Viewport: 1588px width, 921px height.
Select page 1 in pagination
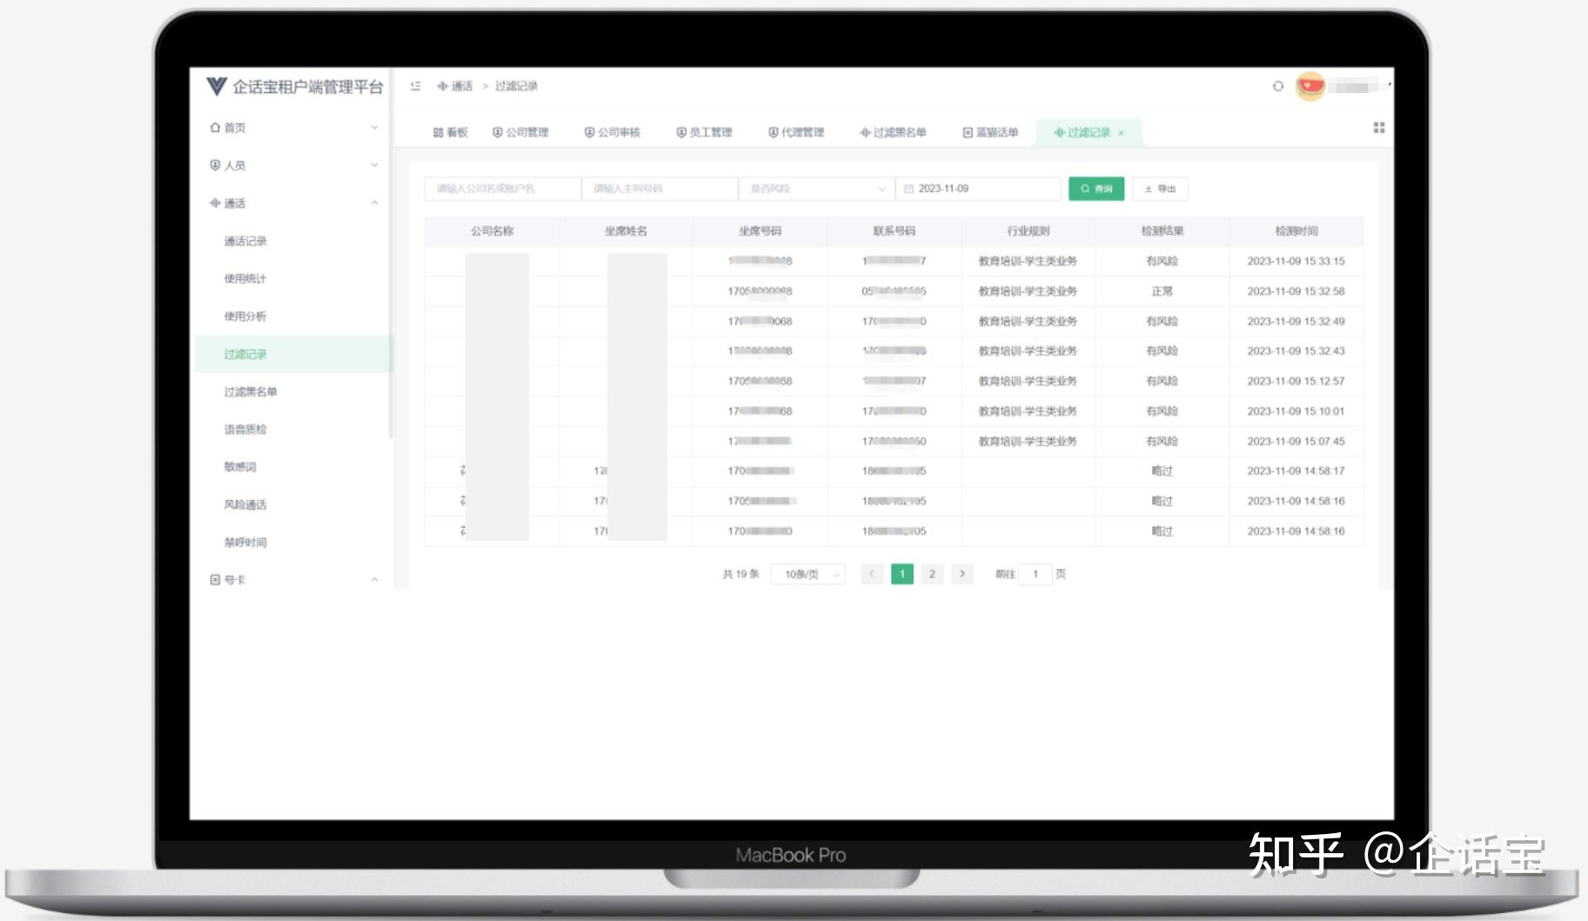[902, 574]
